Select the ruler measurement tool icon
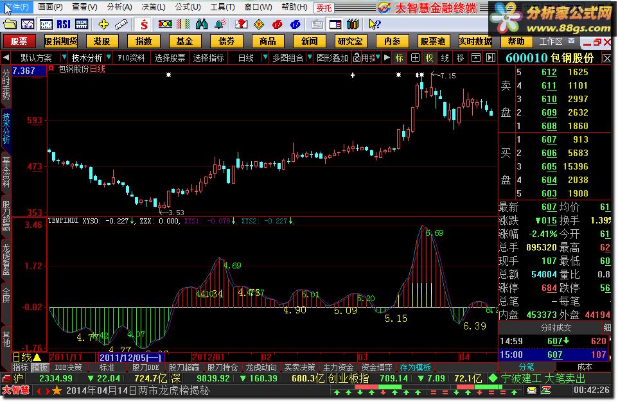Viewport: 618px width, 402px height. click(x=121, y=24)
